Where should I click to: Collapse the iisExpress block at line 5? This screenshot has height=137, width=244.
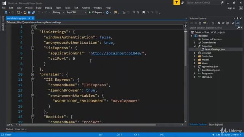[33, 48]
